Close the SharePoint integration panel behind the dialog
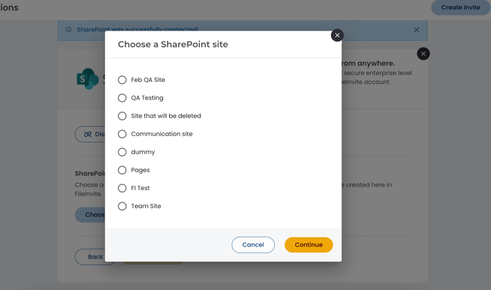 pos(423,53)
